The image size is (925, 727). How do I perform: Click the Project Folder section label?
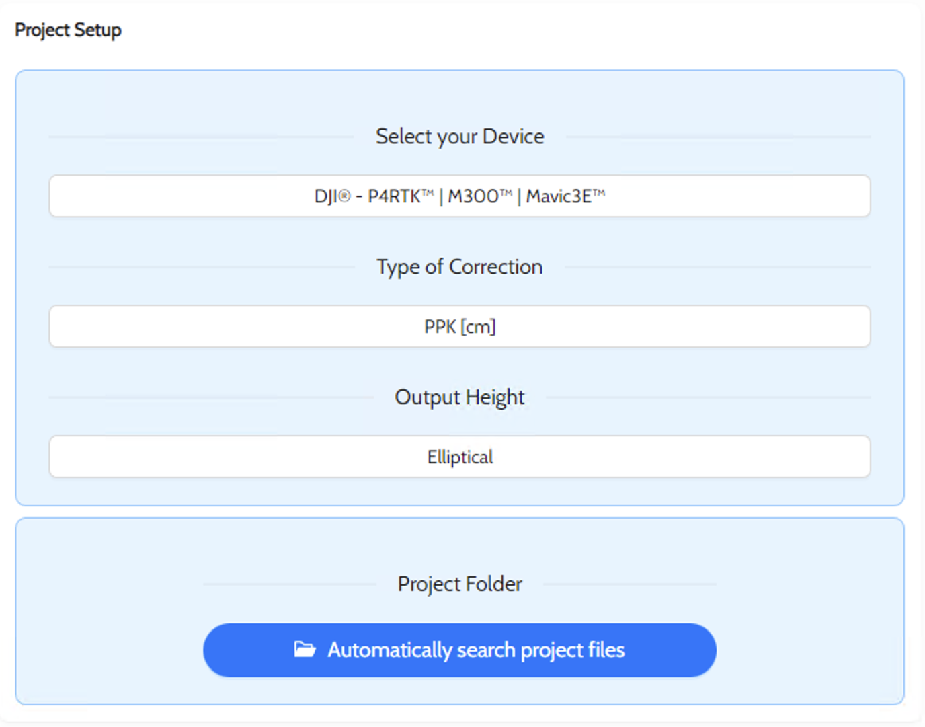point(459,584)
